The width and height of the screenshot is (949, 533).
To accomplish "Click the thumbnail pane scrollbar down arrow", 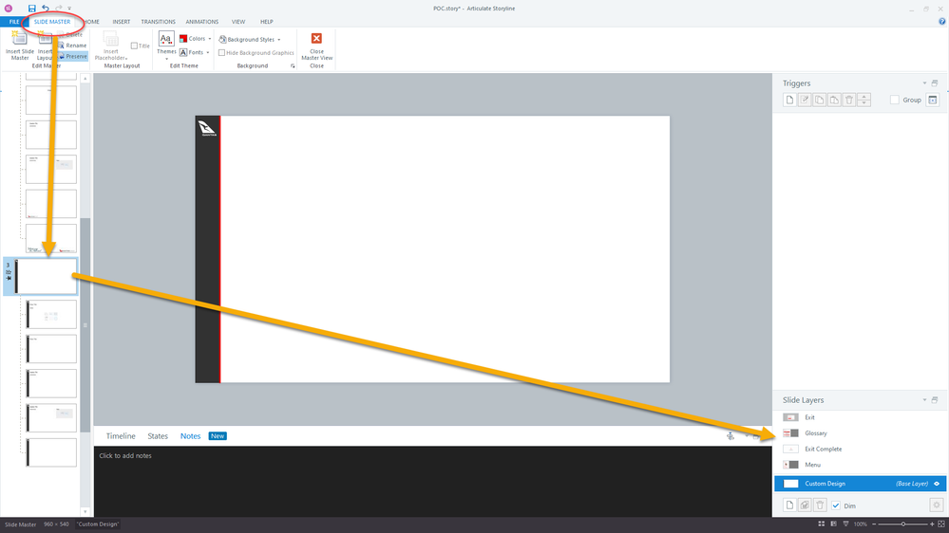I will tap(85, 512).
